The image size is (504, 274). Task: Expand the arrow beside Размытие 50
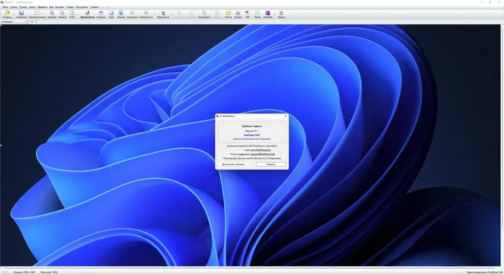click(x=154, y=14)
